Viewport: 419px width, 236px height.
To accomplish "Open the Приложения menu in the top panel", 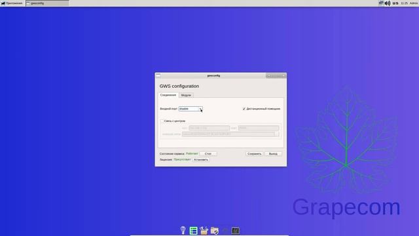I will coord(12,3).
